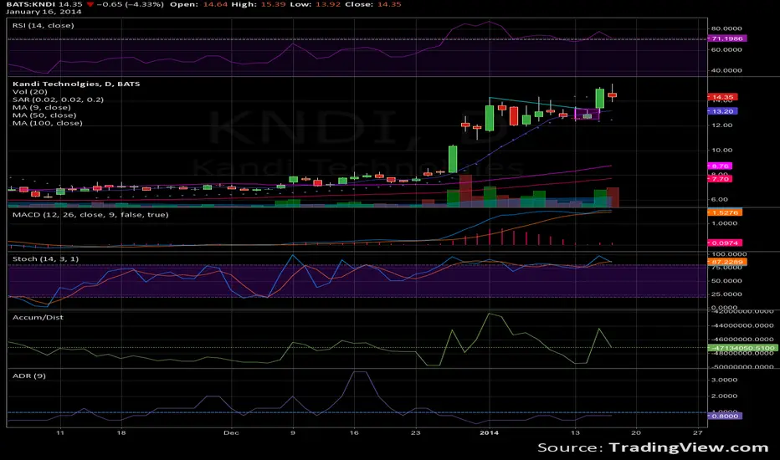Click the 25.0000 Stoch axis label
The height and width of the screenshot is (460, 780).
click(726, 294)
